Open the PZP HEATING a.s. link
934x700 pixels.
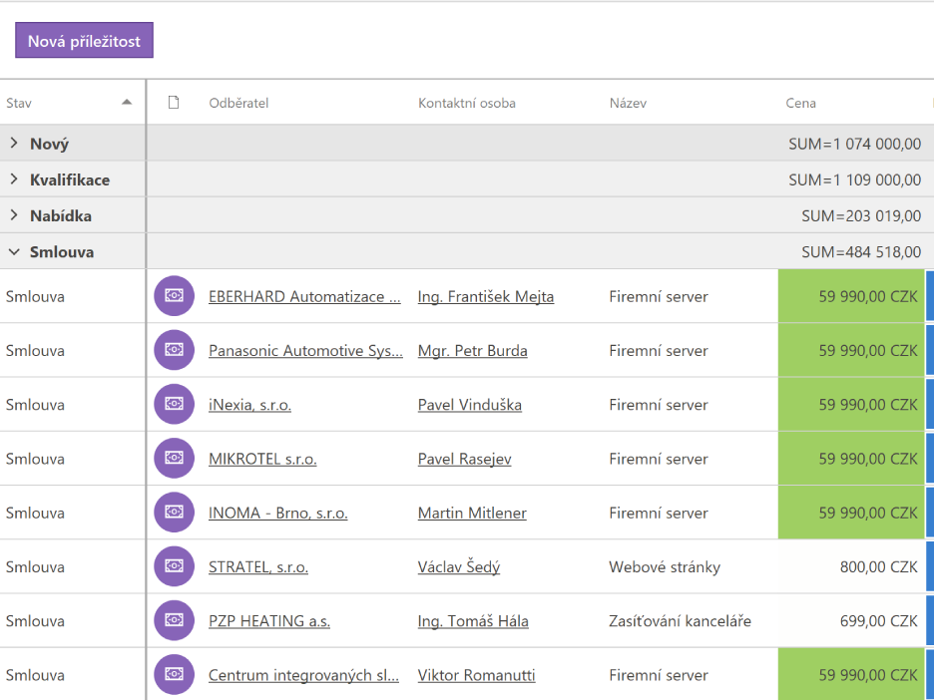(x=269, y=621)
